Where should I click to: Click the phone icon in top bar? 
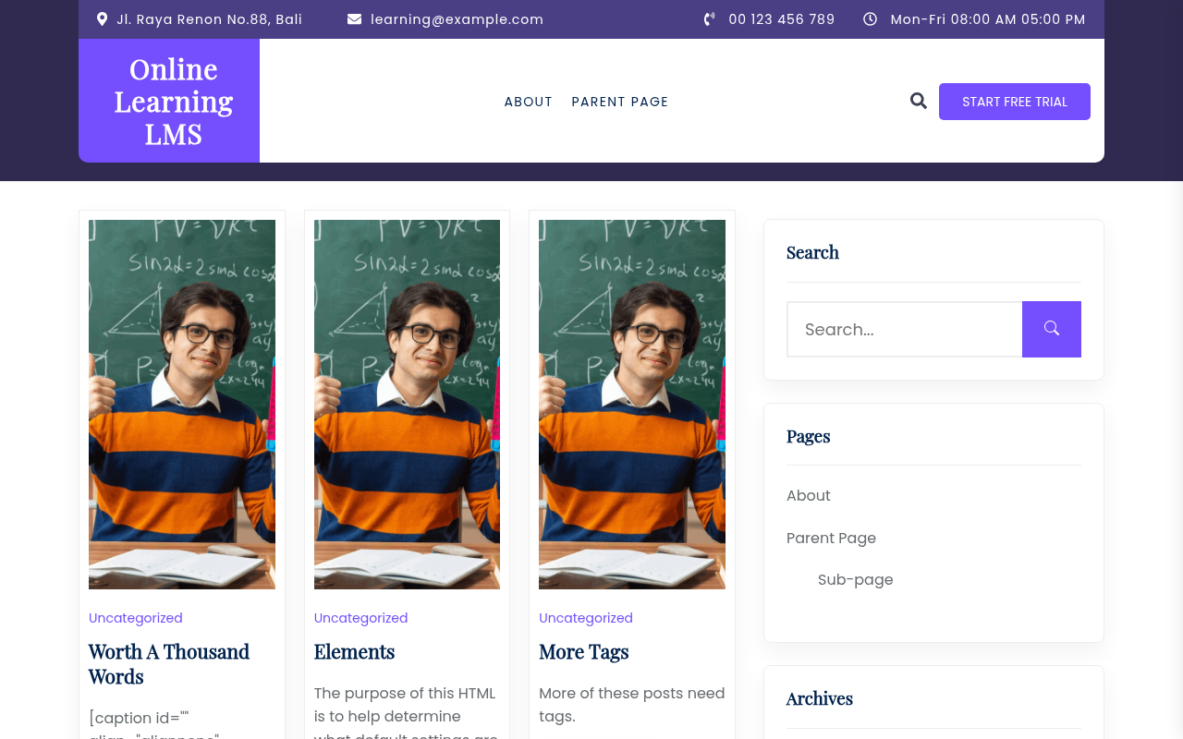tap(709, 19)
